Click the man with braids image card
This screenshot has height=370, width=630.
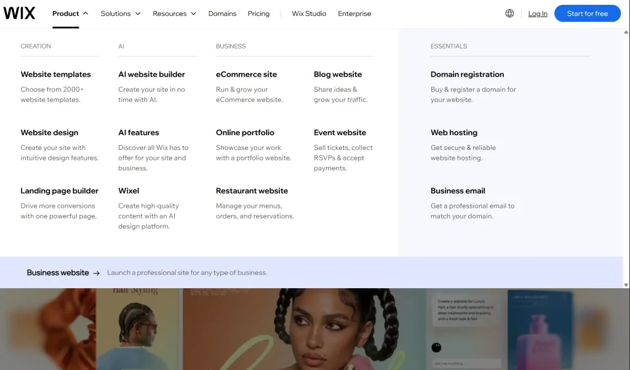click(x=139, y=329)
